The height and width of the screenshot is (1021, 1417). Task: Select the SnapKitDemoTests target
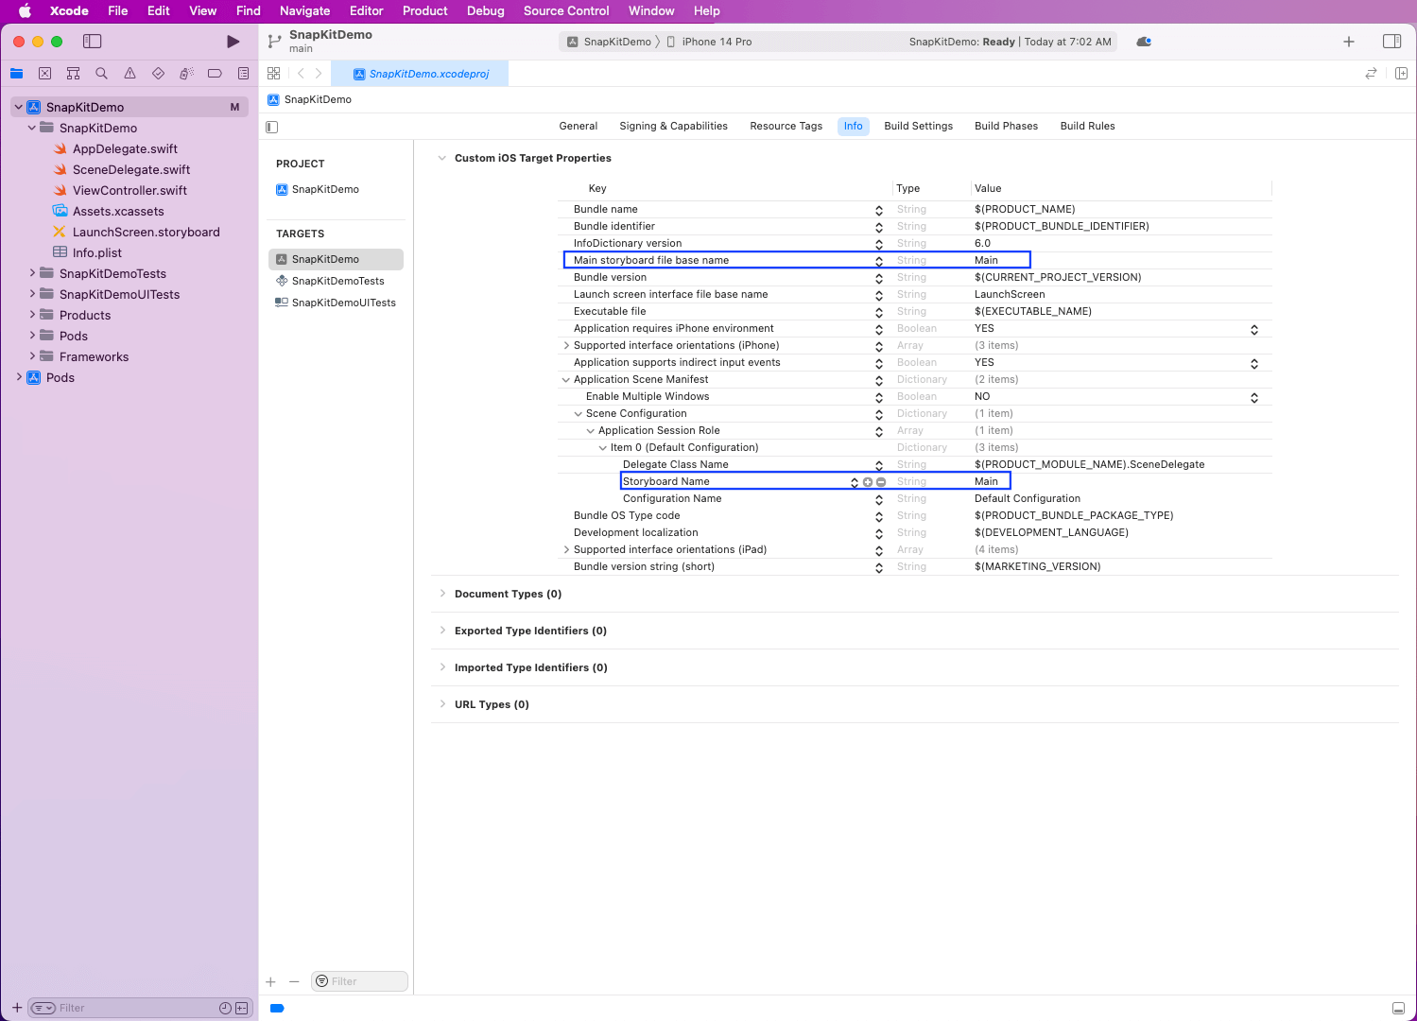(x=337, y=281)
